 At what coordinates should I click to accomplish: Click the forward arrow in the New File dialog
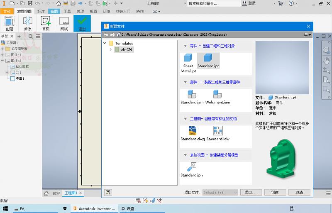(x=112, y=34)
